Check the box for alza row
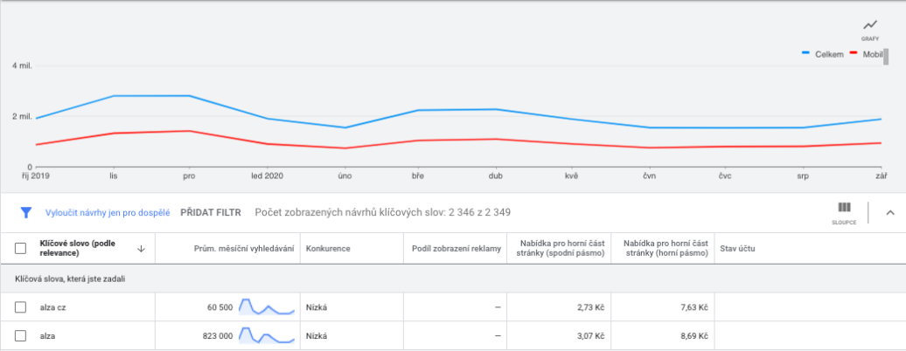906x351 pixels. coord(20,335)
